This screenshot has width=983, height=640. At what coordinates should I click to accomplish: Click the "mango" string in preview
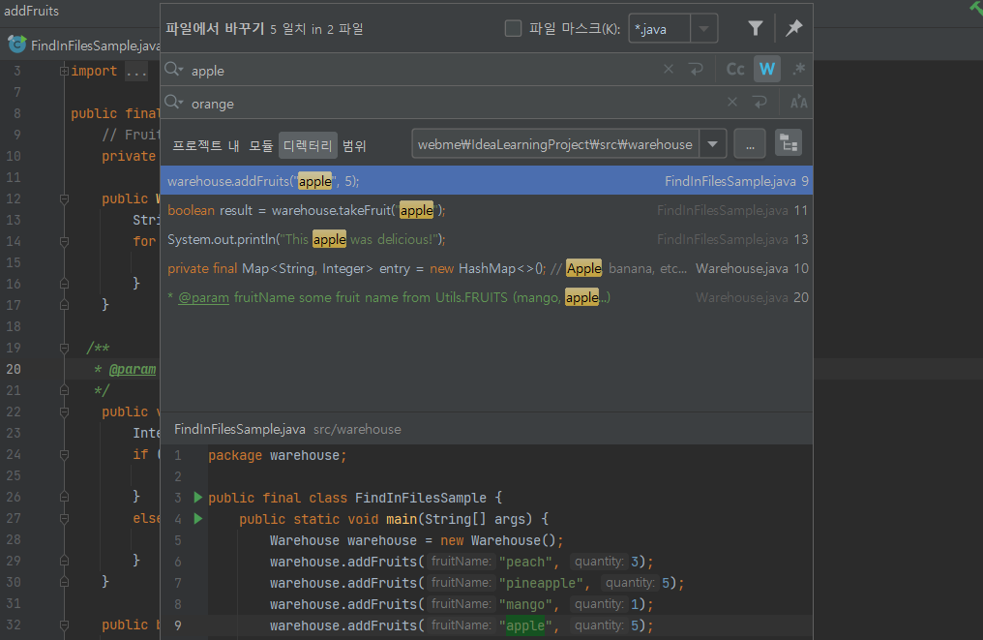click(x=525, y=604)
